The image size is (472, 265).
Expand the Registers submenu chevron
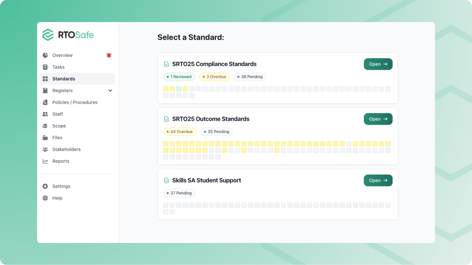(110, 91)
